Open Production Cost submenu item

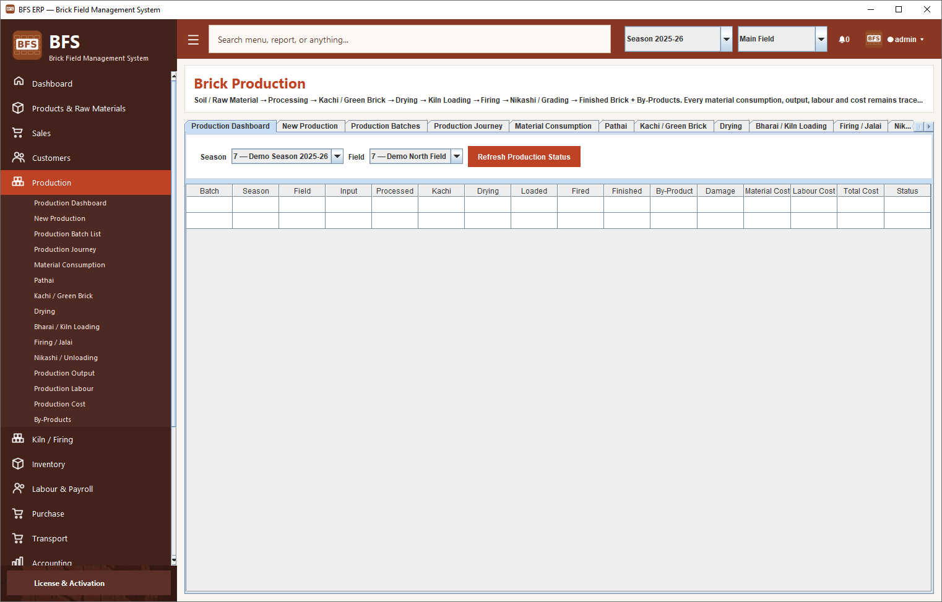59,404
